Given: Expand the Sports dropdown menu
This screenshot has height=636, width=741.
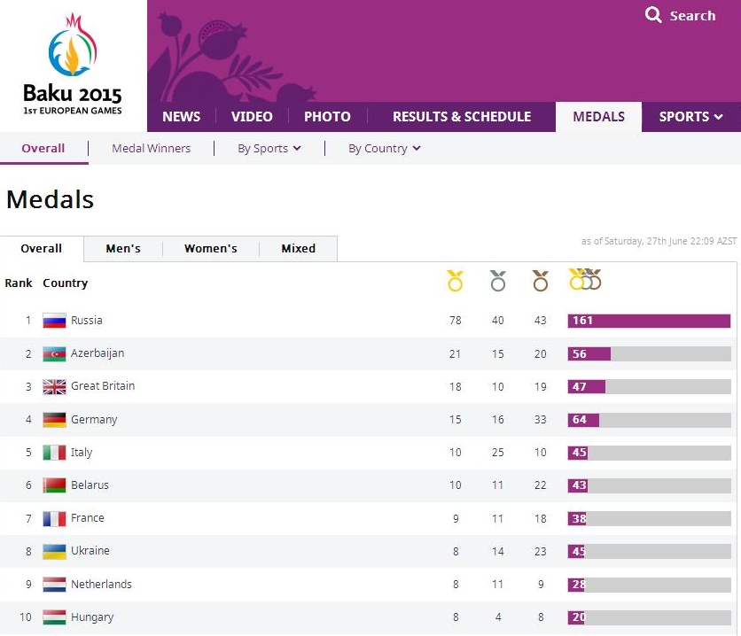Looking at the screenshot, I should click(x=690, y=117).
